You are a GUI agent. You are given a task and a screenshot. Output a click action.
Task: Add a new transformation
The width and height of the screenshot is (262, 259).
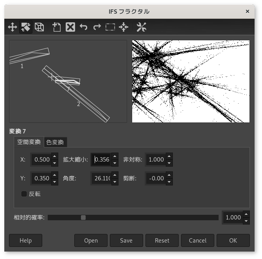[57, 27]
